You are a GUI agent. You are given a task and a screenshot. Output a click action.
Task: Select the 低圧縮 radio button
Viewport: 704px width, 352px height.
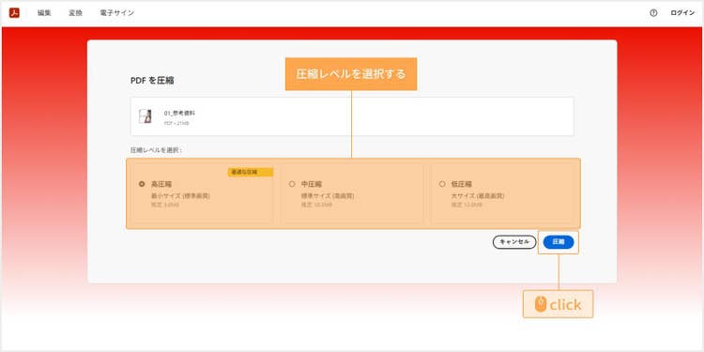442,184
